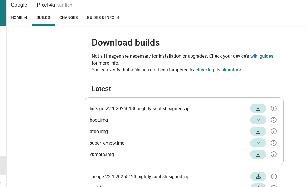Show info for super_empty.img
Screen dimensions: 307x187
(274, 143)
